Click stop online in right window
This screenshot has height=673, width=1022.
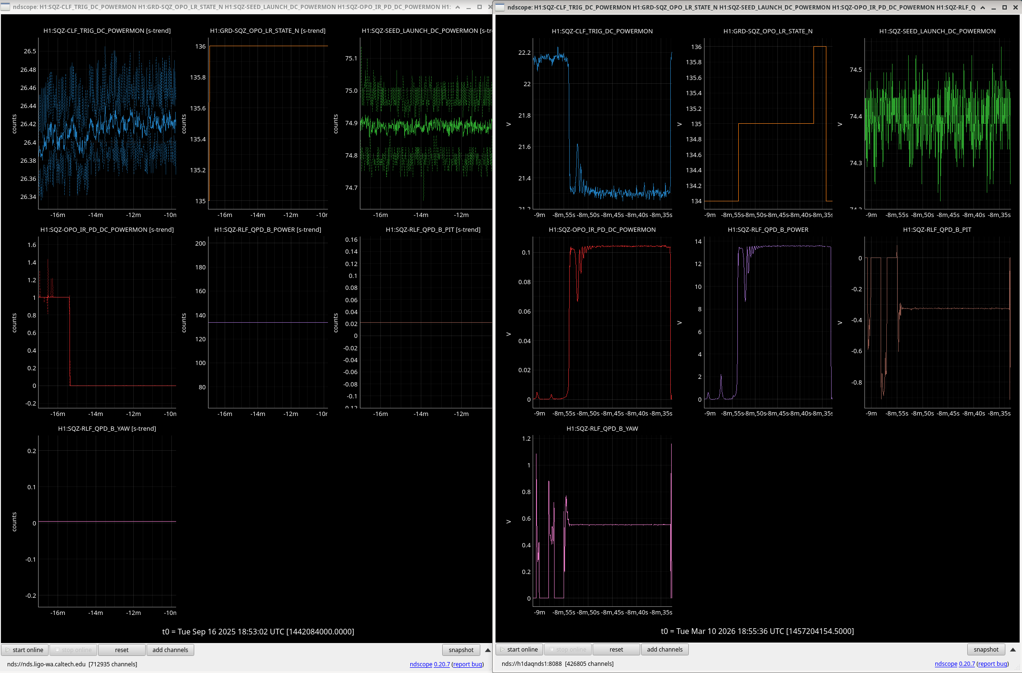point(567,650)
